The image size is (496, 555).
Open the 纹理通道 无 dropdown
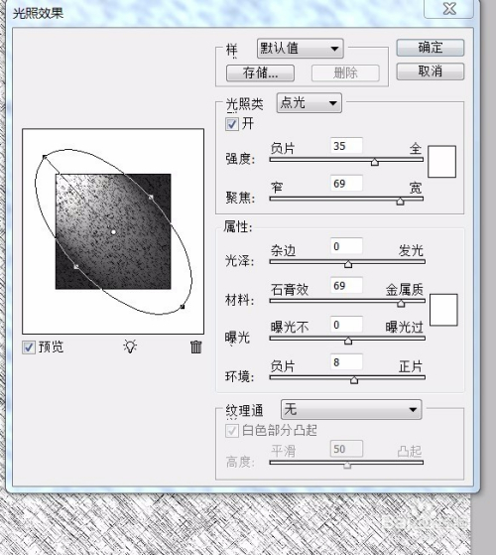pyautogui.click(x=351, y=409)
